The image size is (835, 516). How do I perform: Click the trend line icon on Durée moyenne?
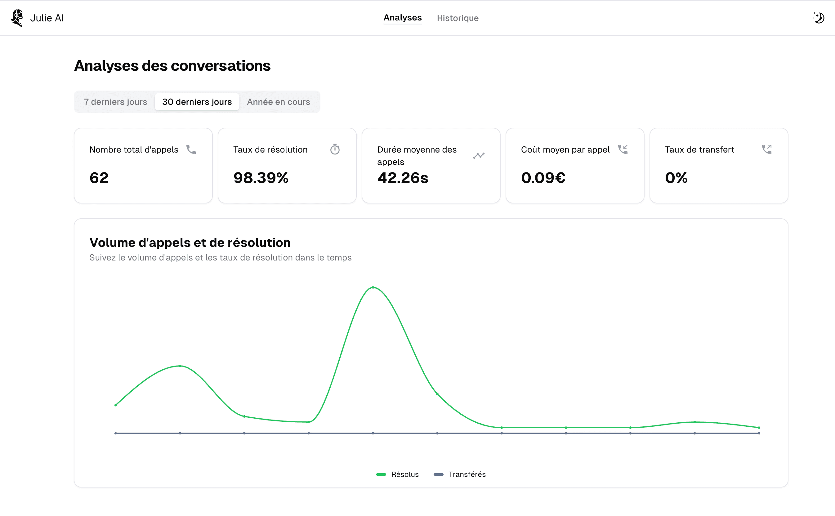coord(479,156)
